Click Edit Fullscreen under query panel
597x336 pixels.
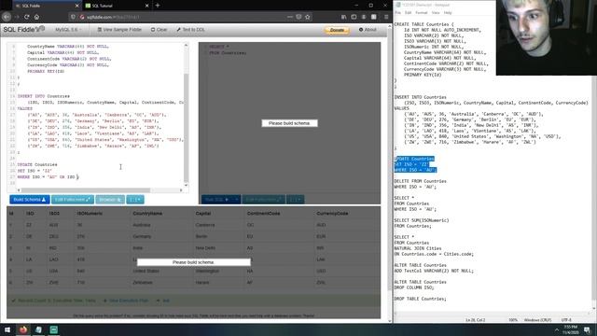point(263,200)
